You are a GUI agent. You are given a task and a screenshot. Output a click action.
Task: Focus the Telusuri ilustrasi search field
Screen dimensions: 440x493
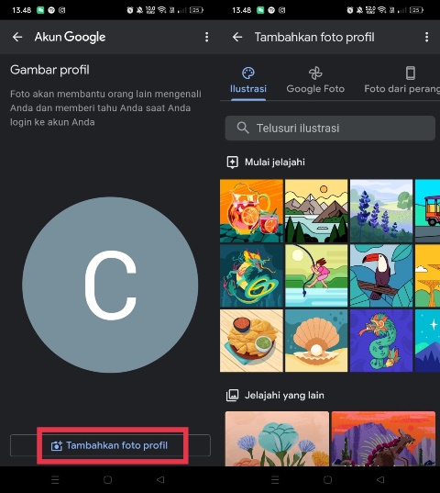pos(330,128)
